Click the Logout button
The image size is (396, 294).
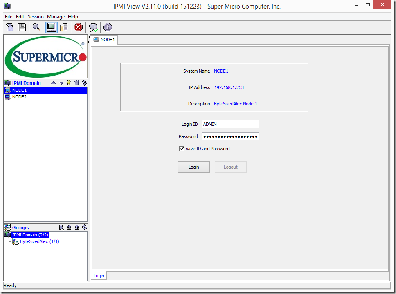(x=231, y=167)
